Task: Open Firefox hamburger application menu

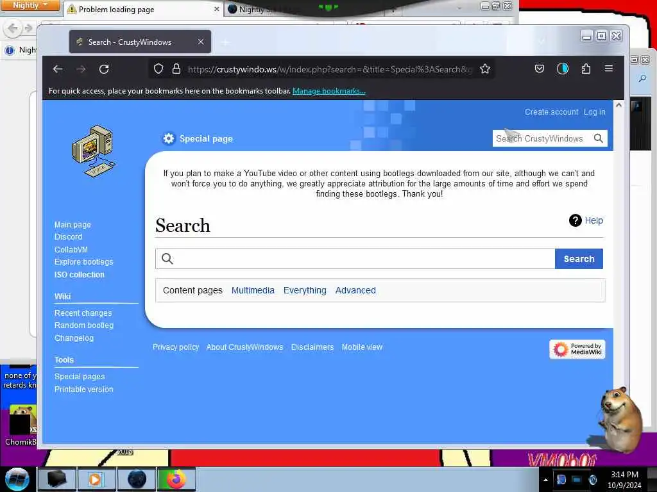Action: click(x=609, y=69)
